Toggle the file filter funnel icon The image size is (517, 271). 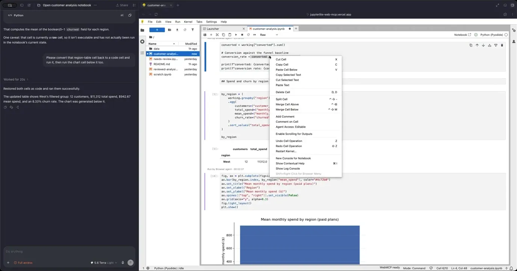[193, 30]
